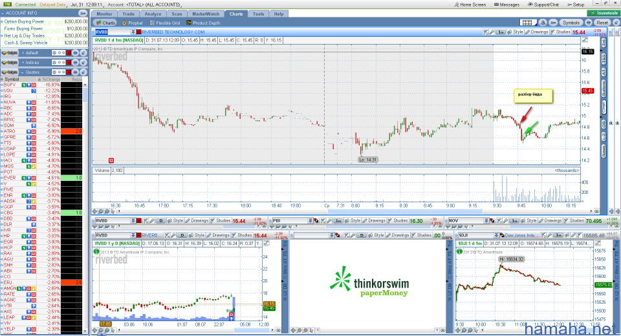Screen dimensions: 621x336
Task: Click the Chart side tab on the main chart
Action: tap(604, 108)
